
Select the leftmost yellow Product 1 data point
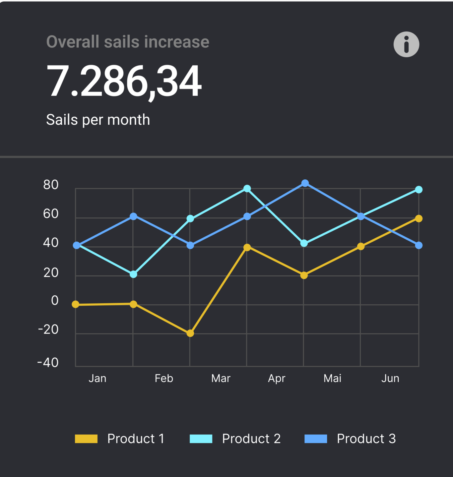pos(76,304)
